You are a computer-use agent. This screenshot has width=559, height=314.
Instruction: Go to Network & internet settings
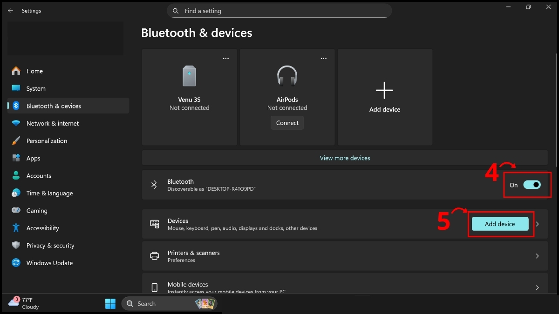(53, 123)
